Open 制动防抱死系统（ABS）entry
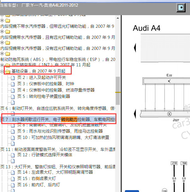The width and height of the screenshot is (190, 192). (x=58, y=59)
